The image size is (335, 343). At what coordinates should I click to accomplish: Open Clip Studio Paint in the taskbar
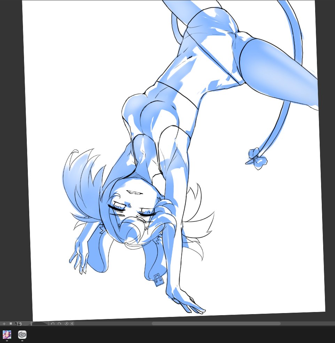click(22, 335)
